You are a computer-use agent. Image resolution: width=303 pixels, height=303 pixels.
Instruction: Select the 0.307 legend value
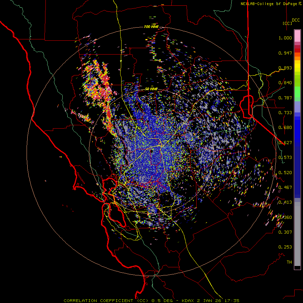coord(285,232)
